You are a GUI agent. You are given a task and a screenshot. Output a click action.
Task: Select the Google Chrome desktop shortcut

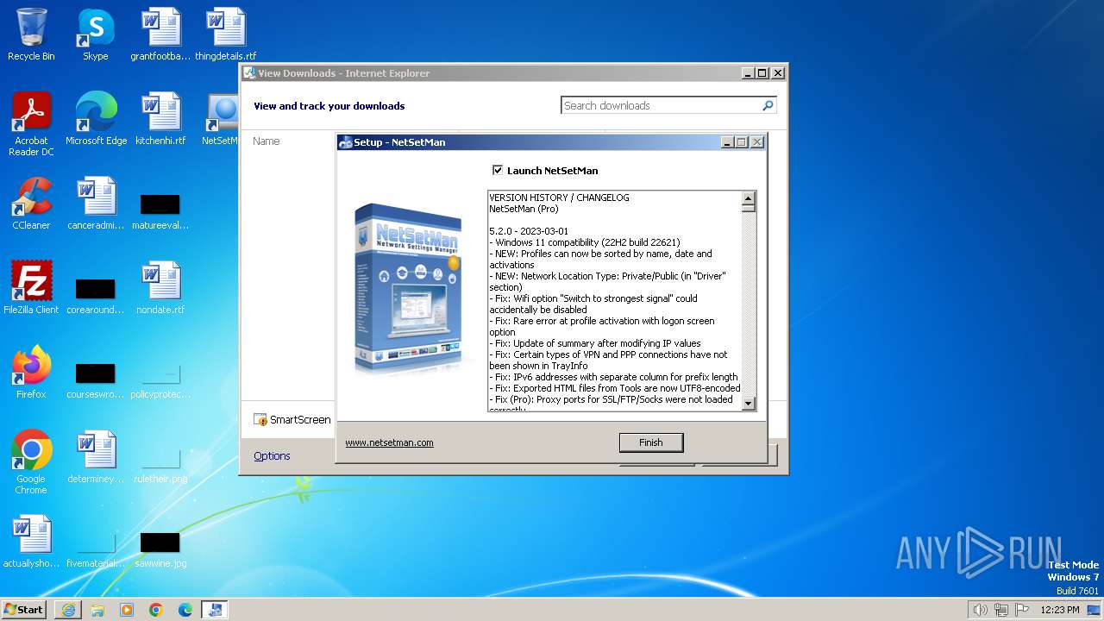pyautogui.click(x=31, y=462)
